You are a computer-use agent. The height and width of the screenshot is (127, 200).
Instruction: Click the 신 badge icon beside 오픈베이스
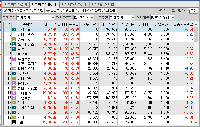tap(14, 44)
